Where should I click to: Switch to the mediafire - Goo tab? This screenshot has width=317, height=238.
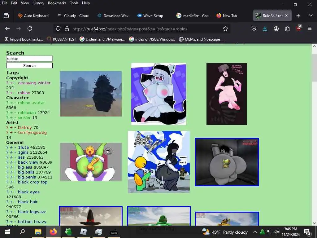[x=192, y=15]
